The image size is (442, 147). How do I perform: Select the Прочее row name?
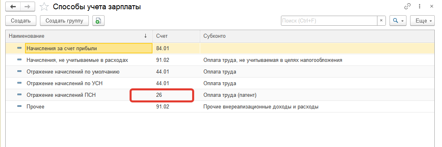click(x=36, y=107)
